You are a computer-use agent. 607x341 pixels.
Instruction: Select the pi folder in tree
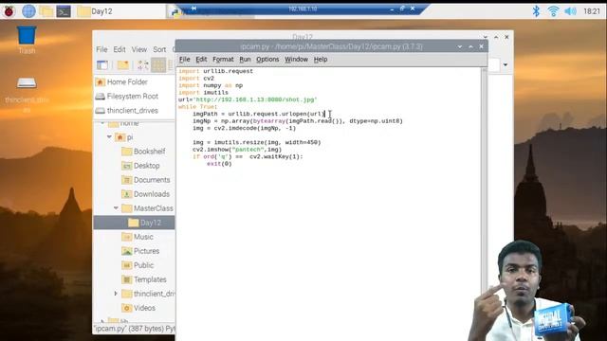click(124, 137)
